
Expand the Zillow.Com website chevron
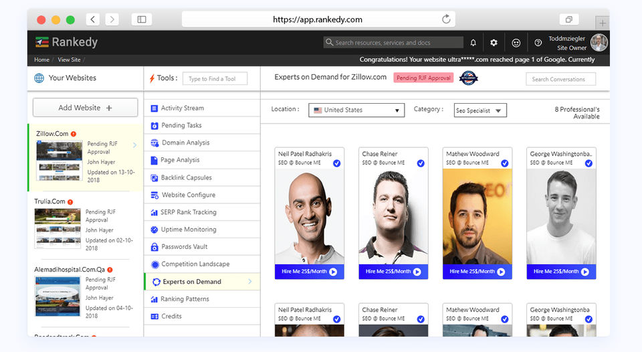point(134,145)
